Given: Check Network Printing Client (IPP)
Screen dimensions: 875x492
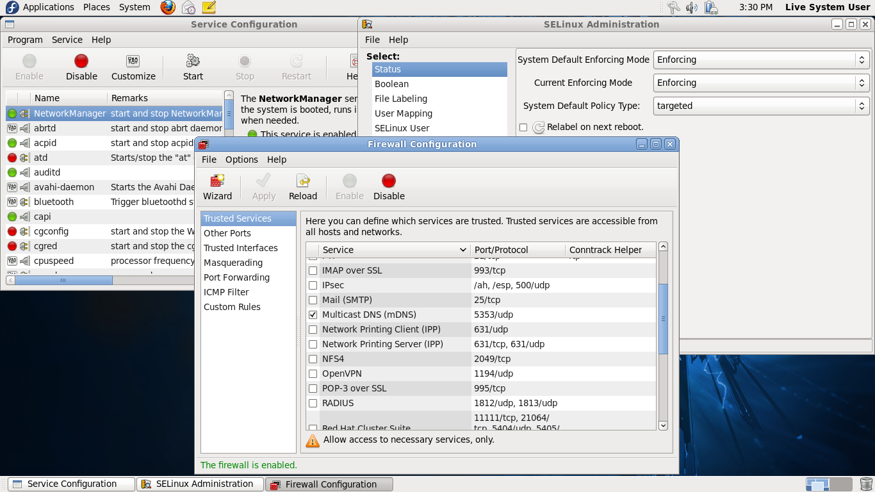Looking at the screenshot, I should click(x=313, y=329).
